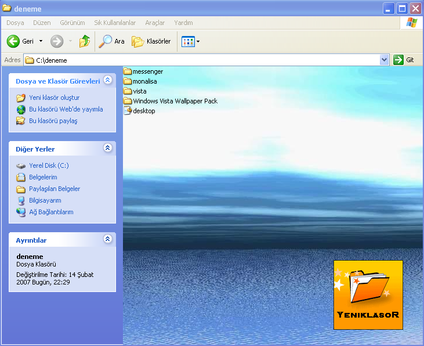Open the messenger folder icon
Viewport: 424px width, 346px height.
pyautogui.click(x=128, y=71)
